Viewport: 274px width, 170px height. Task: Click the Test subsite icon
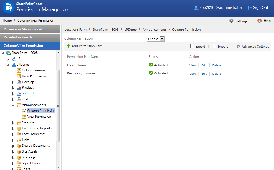point(19,99)
